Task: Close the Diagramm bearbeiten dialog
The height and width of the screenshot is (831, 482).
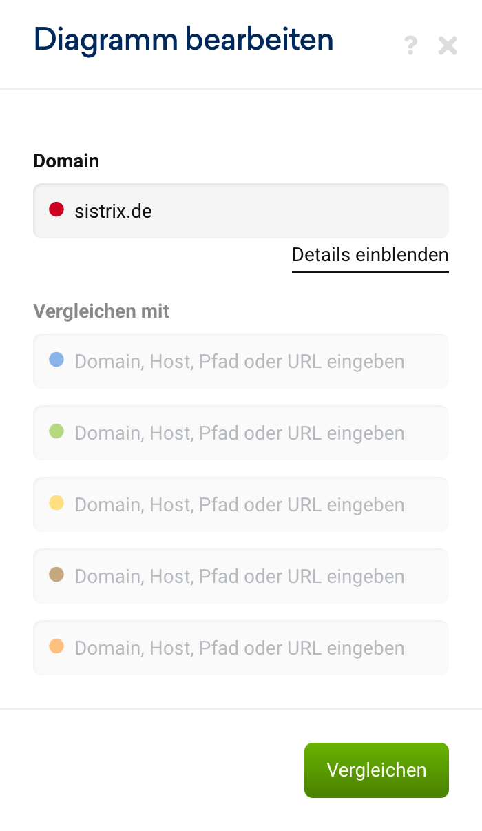Action: 448,45
